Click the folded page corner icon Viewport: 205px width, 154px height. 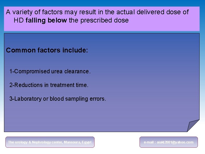pos(193,125)
